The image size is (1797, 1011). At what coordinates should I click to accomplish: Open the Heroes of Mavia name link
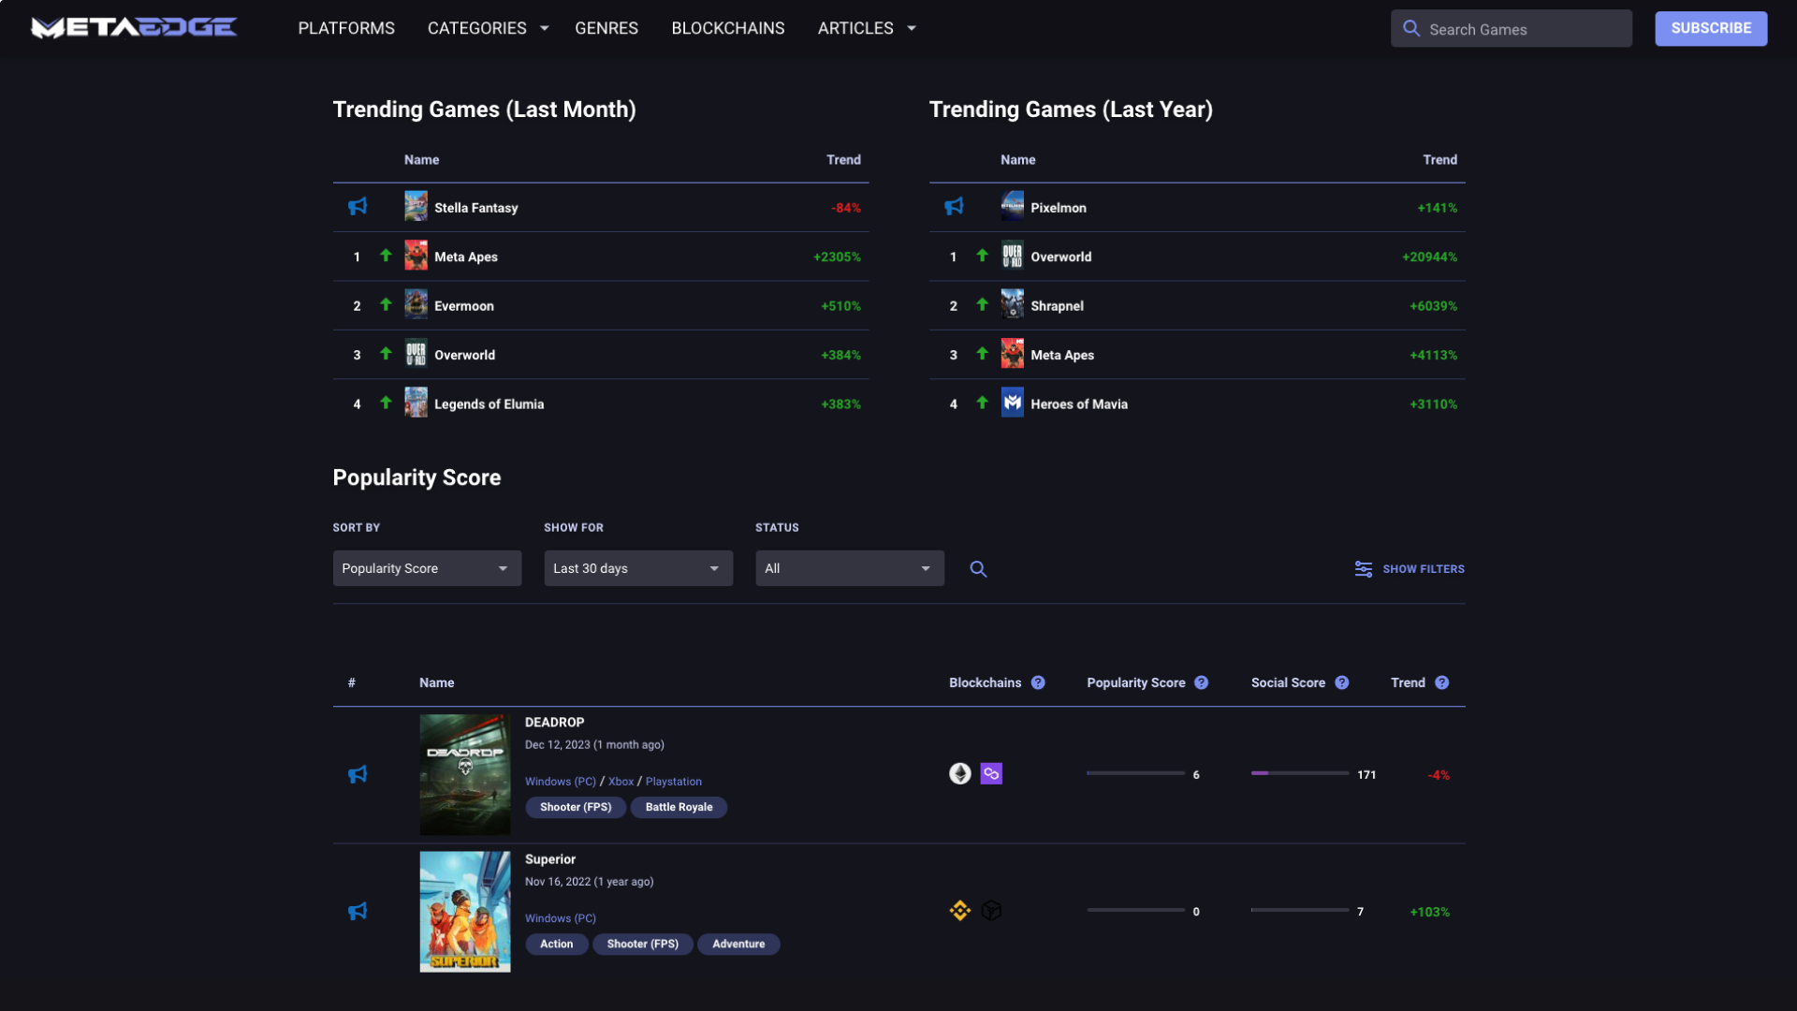[1078, 403]
